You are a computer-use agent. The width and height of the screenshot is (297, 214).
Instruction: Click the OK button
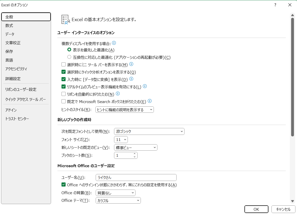tap(256, 209)
